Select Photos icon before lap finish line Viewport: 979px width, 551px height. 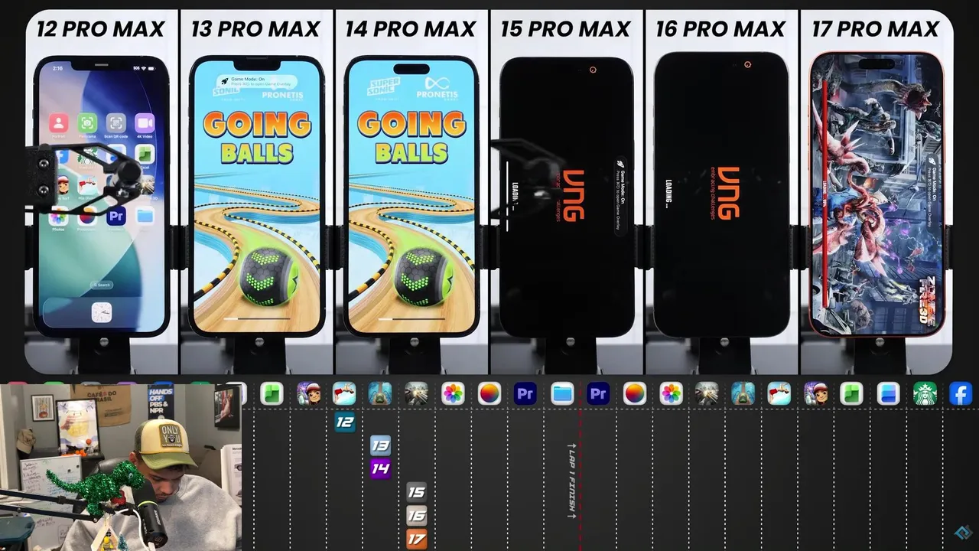pyautogui.click(x=453, y=393)
